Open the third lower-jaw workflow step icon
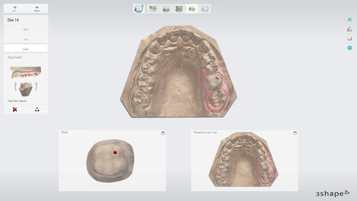The image size is (357, 201). (167, 9)
